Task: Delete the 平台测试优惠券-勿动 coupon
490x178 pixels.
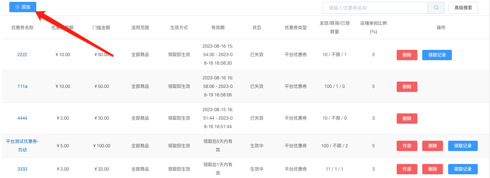Action: click(432, 146)
